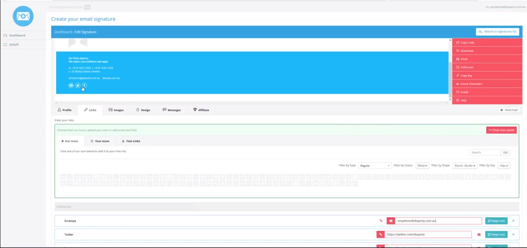Expand the Filter by Shape dropdown
This screenshot has width=527, height=248.
coord(465,166)
